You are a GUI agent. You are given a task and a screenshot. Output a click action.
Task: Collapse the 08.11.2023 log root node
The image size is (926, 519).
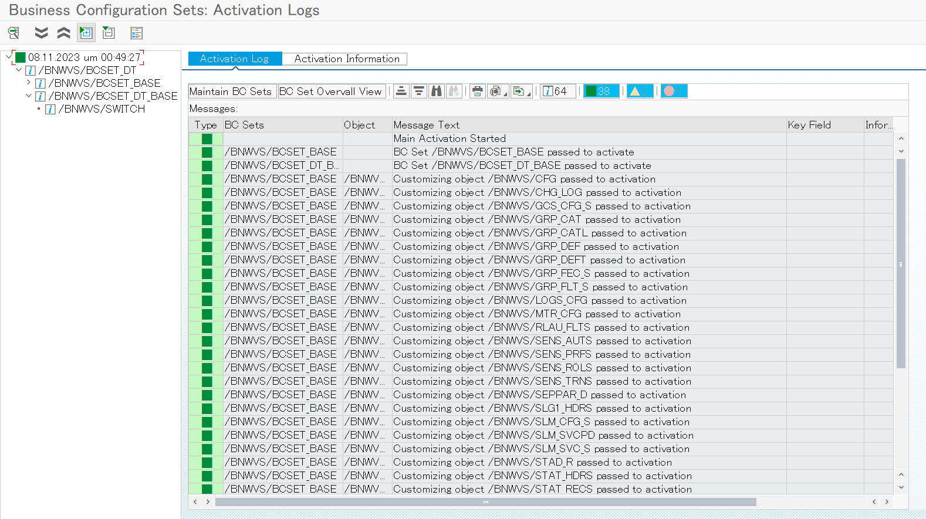pyautogui.click(x=8, y=57)
